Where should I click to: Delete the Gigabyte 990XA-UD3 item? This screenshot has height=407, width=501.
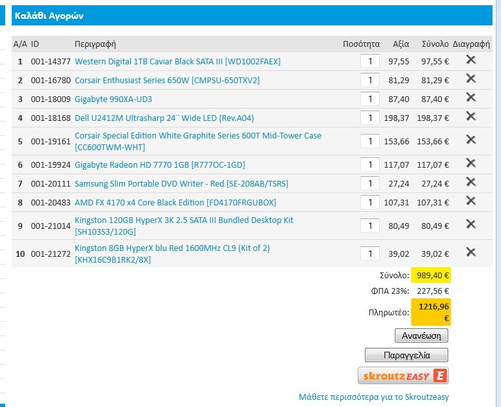[471, 98]
